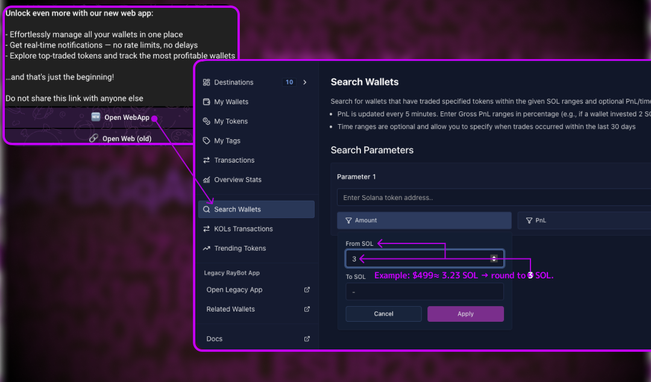
Task: Click the Apply button
Action: (465, 314)
